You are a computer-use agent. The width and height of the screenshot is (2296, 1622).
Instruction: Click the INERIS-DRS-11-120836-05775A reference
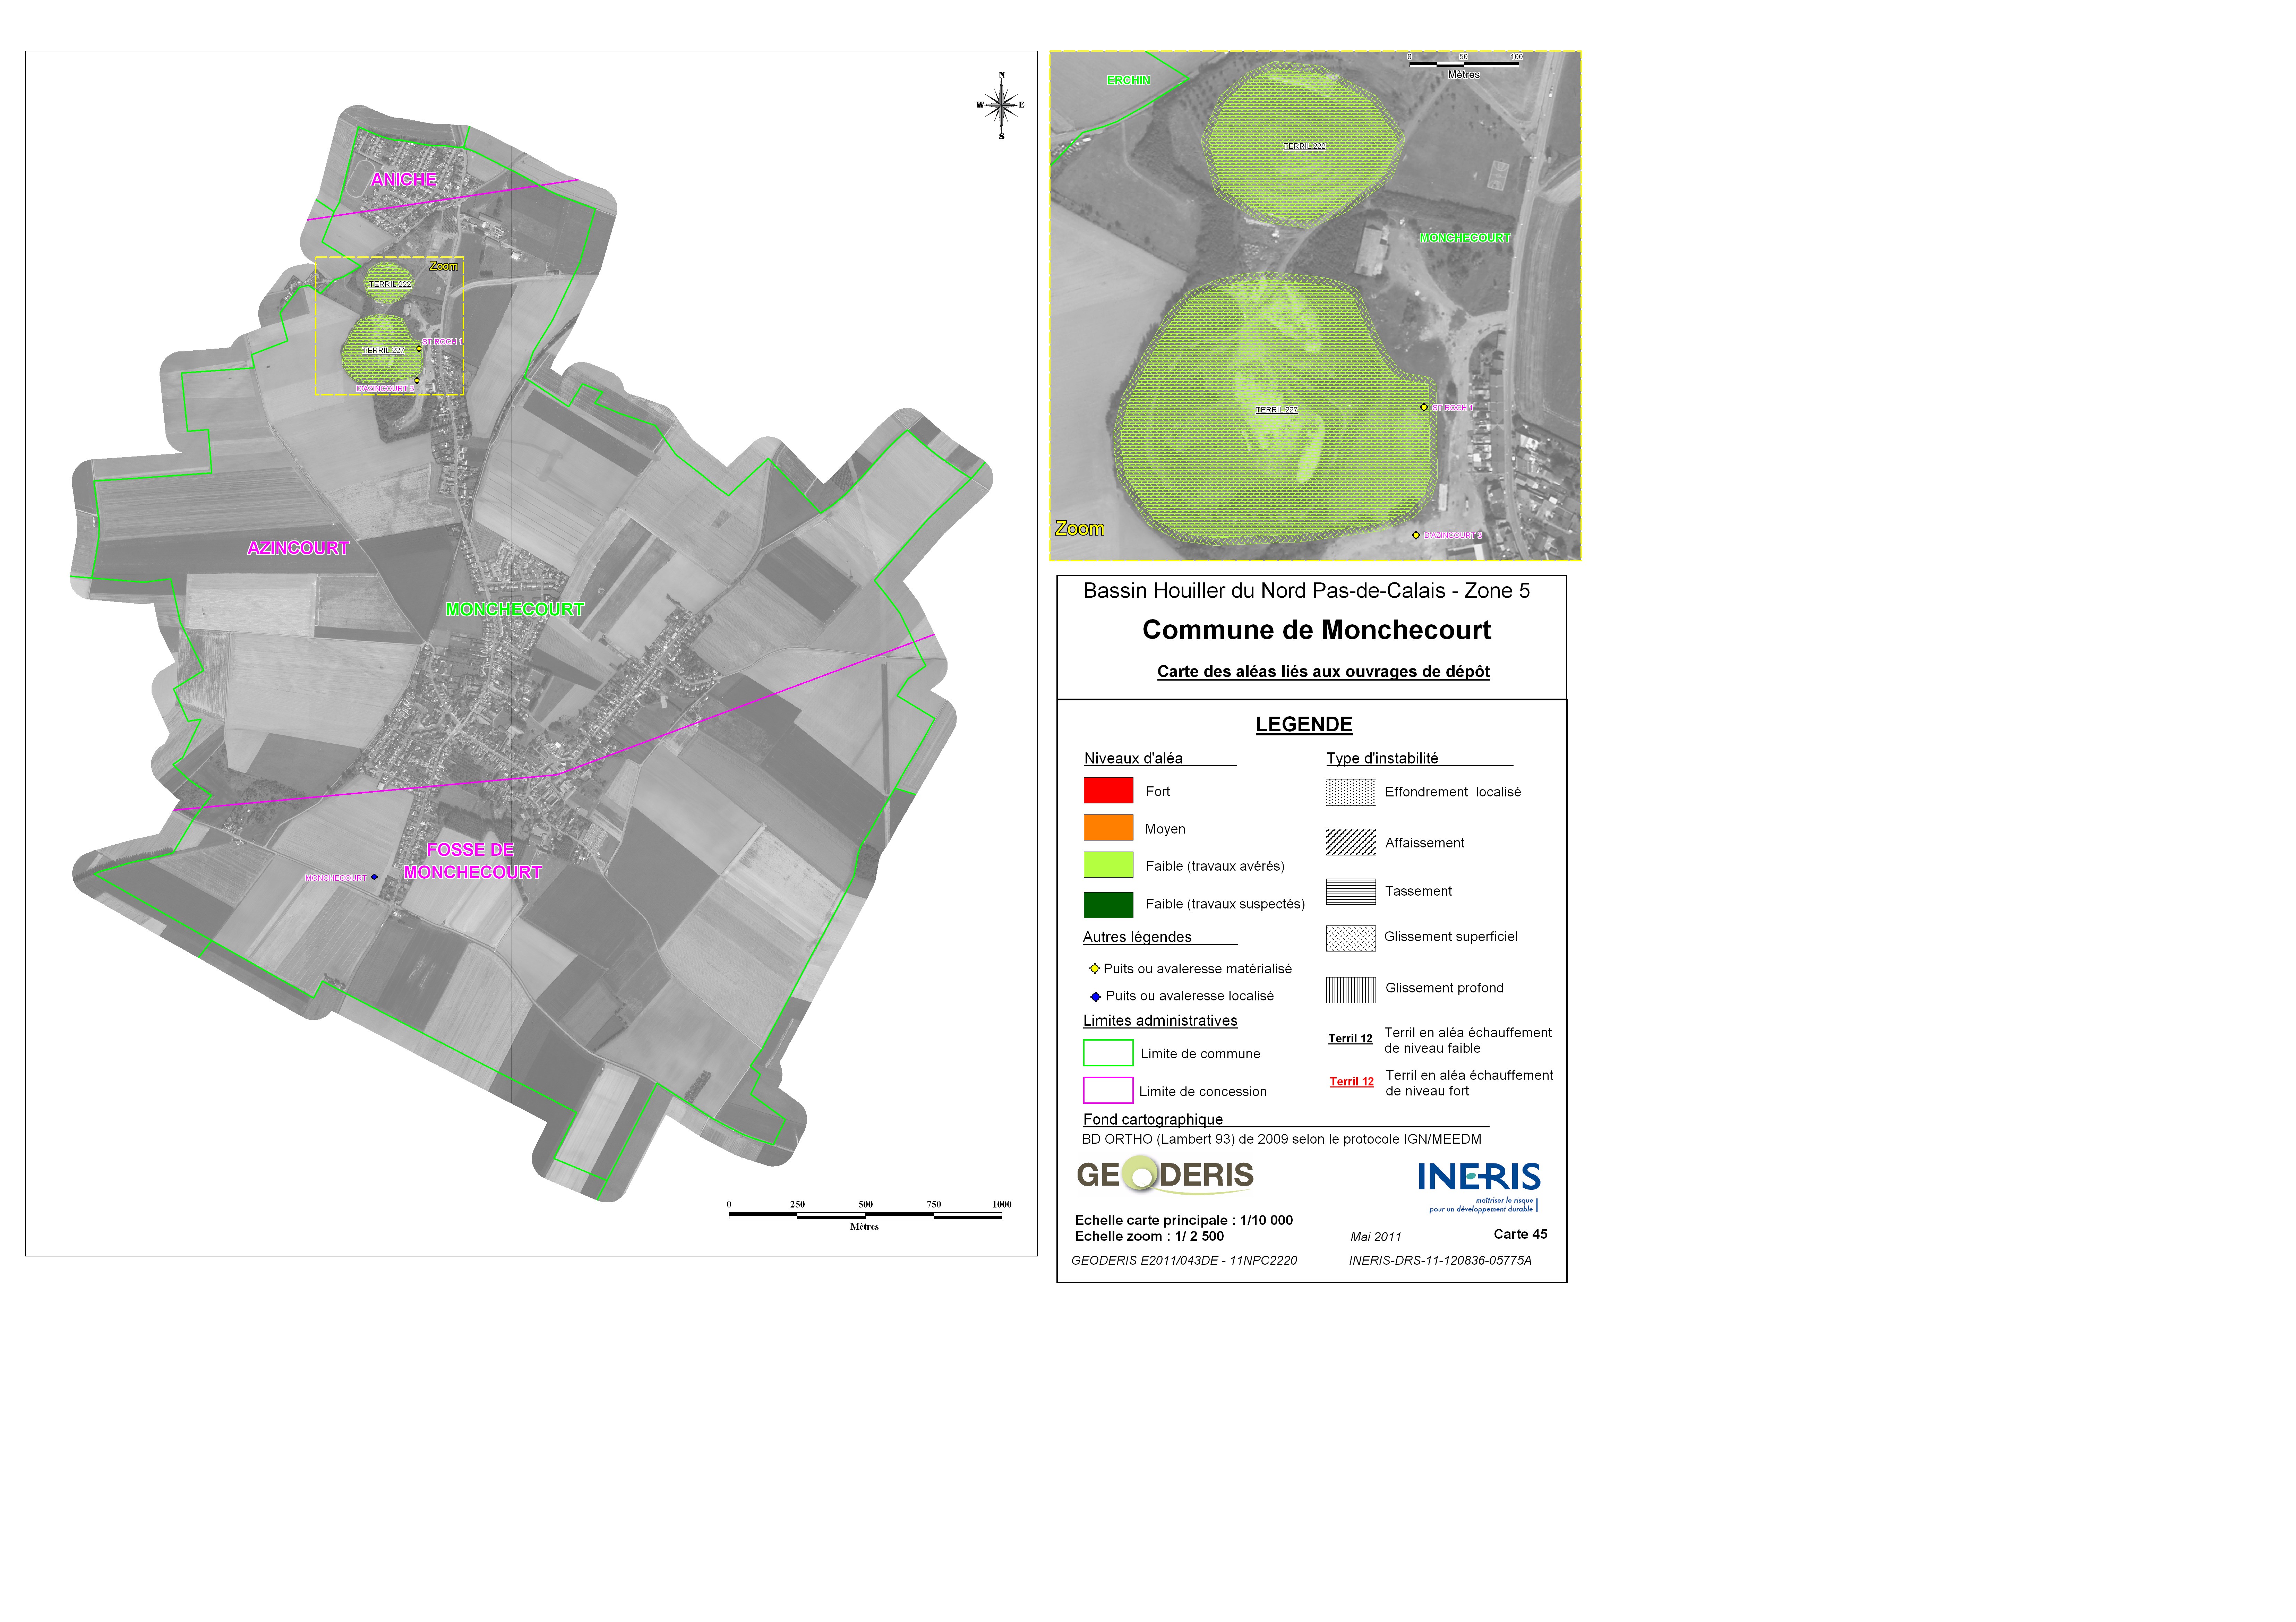(x=1440, y=1261)
